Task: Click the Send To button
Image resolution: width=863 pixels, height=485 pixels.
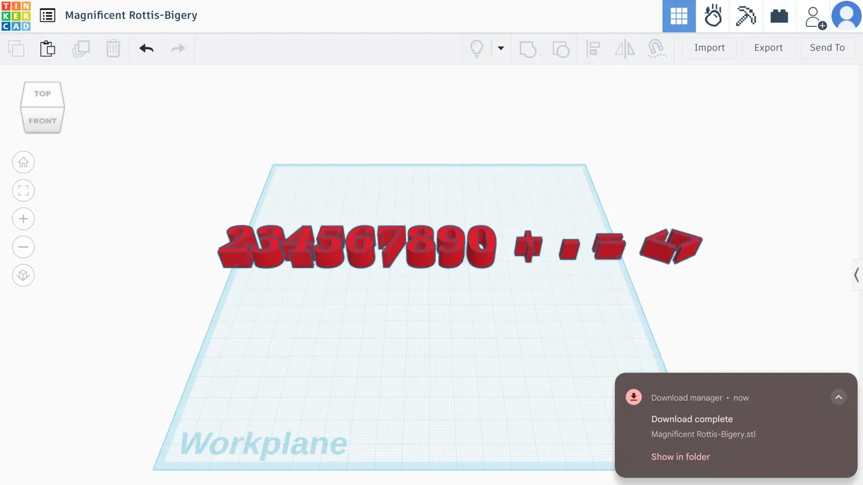Action: pyautogui.click(x=827, y=48)
